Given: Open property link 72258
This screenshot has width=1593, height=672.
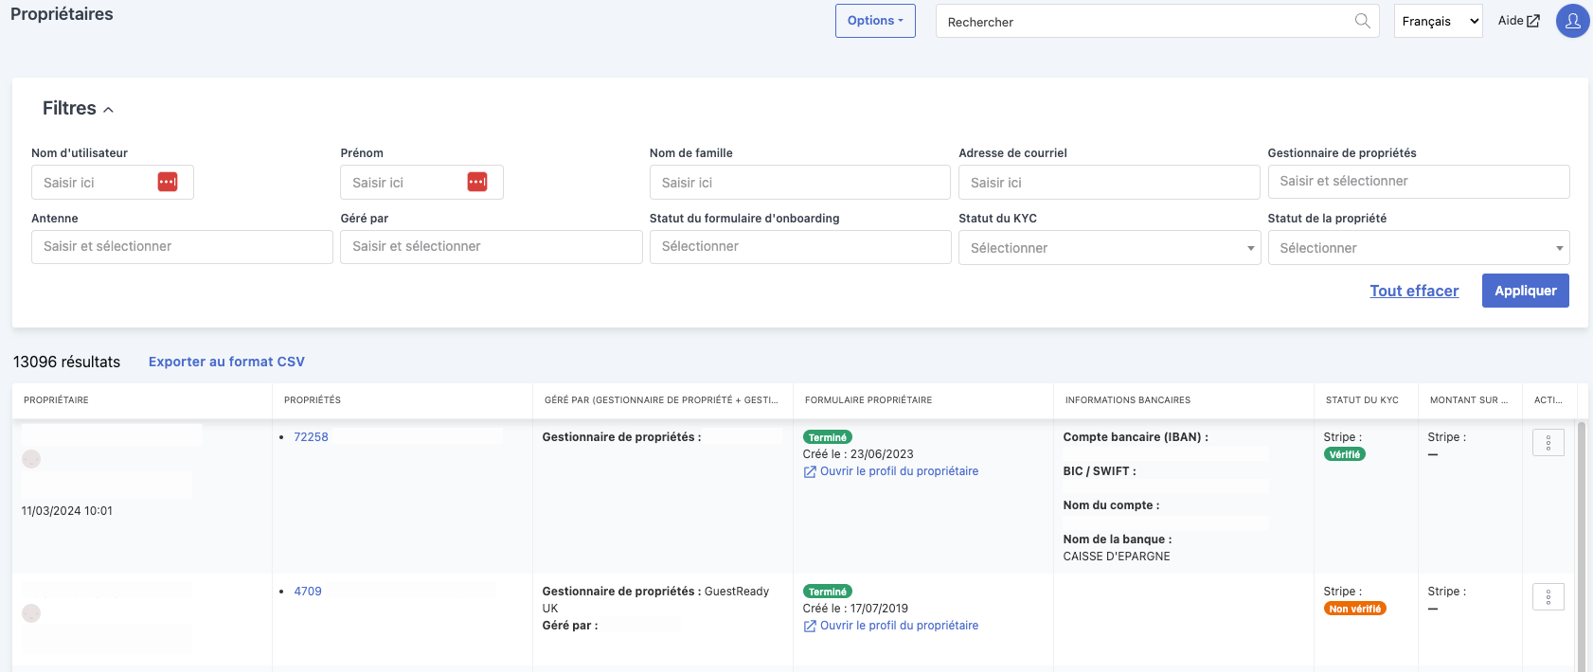Looking at the screenshot, I should click(311, 437).
